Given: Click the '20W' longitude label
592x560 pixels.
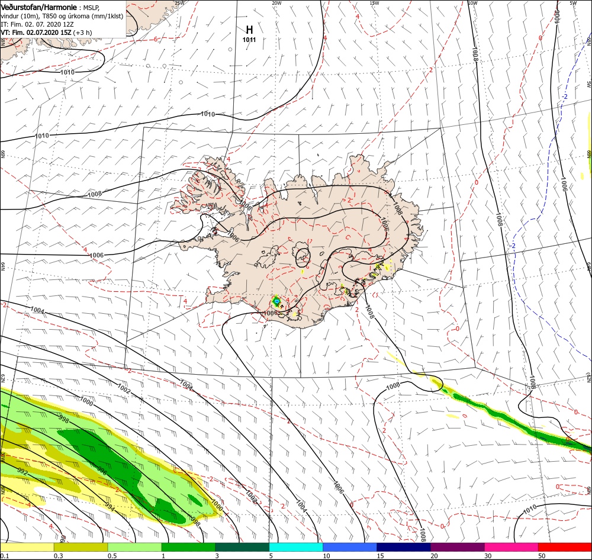Looking at the screenshot, I should pyautogui.click(x=276, y=3).
